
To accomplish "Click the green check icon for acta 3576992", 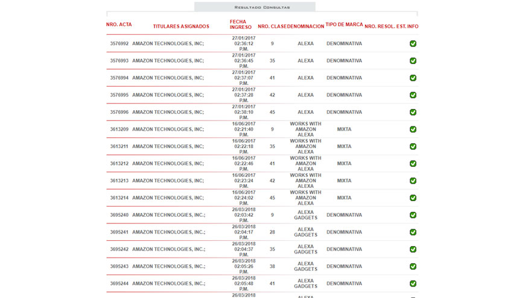I will point(413,44).
